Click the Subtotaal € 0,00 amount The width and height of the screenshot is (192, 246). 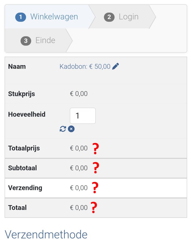(79, 168)
